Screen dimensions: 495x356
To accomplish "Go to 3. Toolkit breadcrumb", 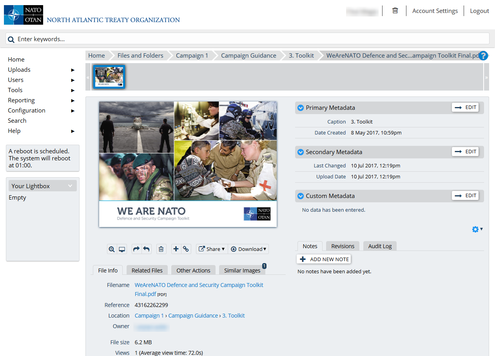I will [x=301, y=56].
